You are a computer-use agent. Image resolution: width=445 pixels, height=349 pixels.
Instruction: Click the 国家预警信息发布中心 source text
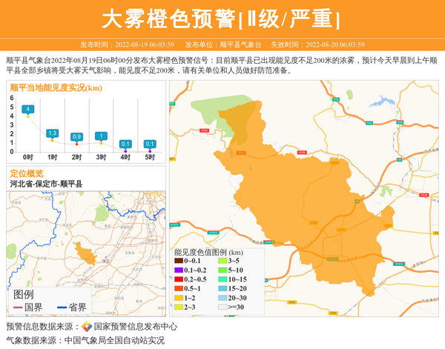(135, 326)
